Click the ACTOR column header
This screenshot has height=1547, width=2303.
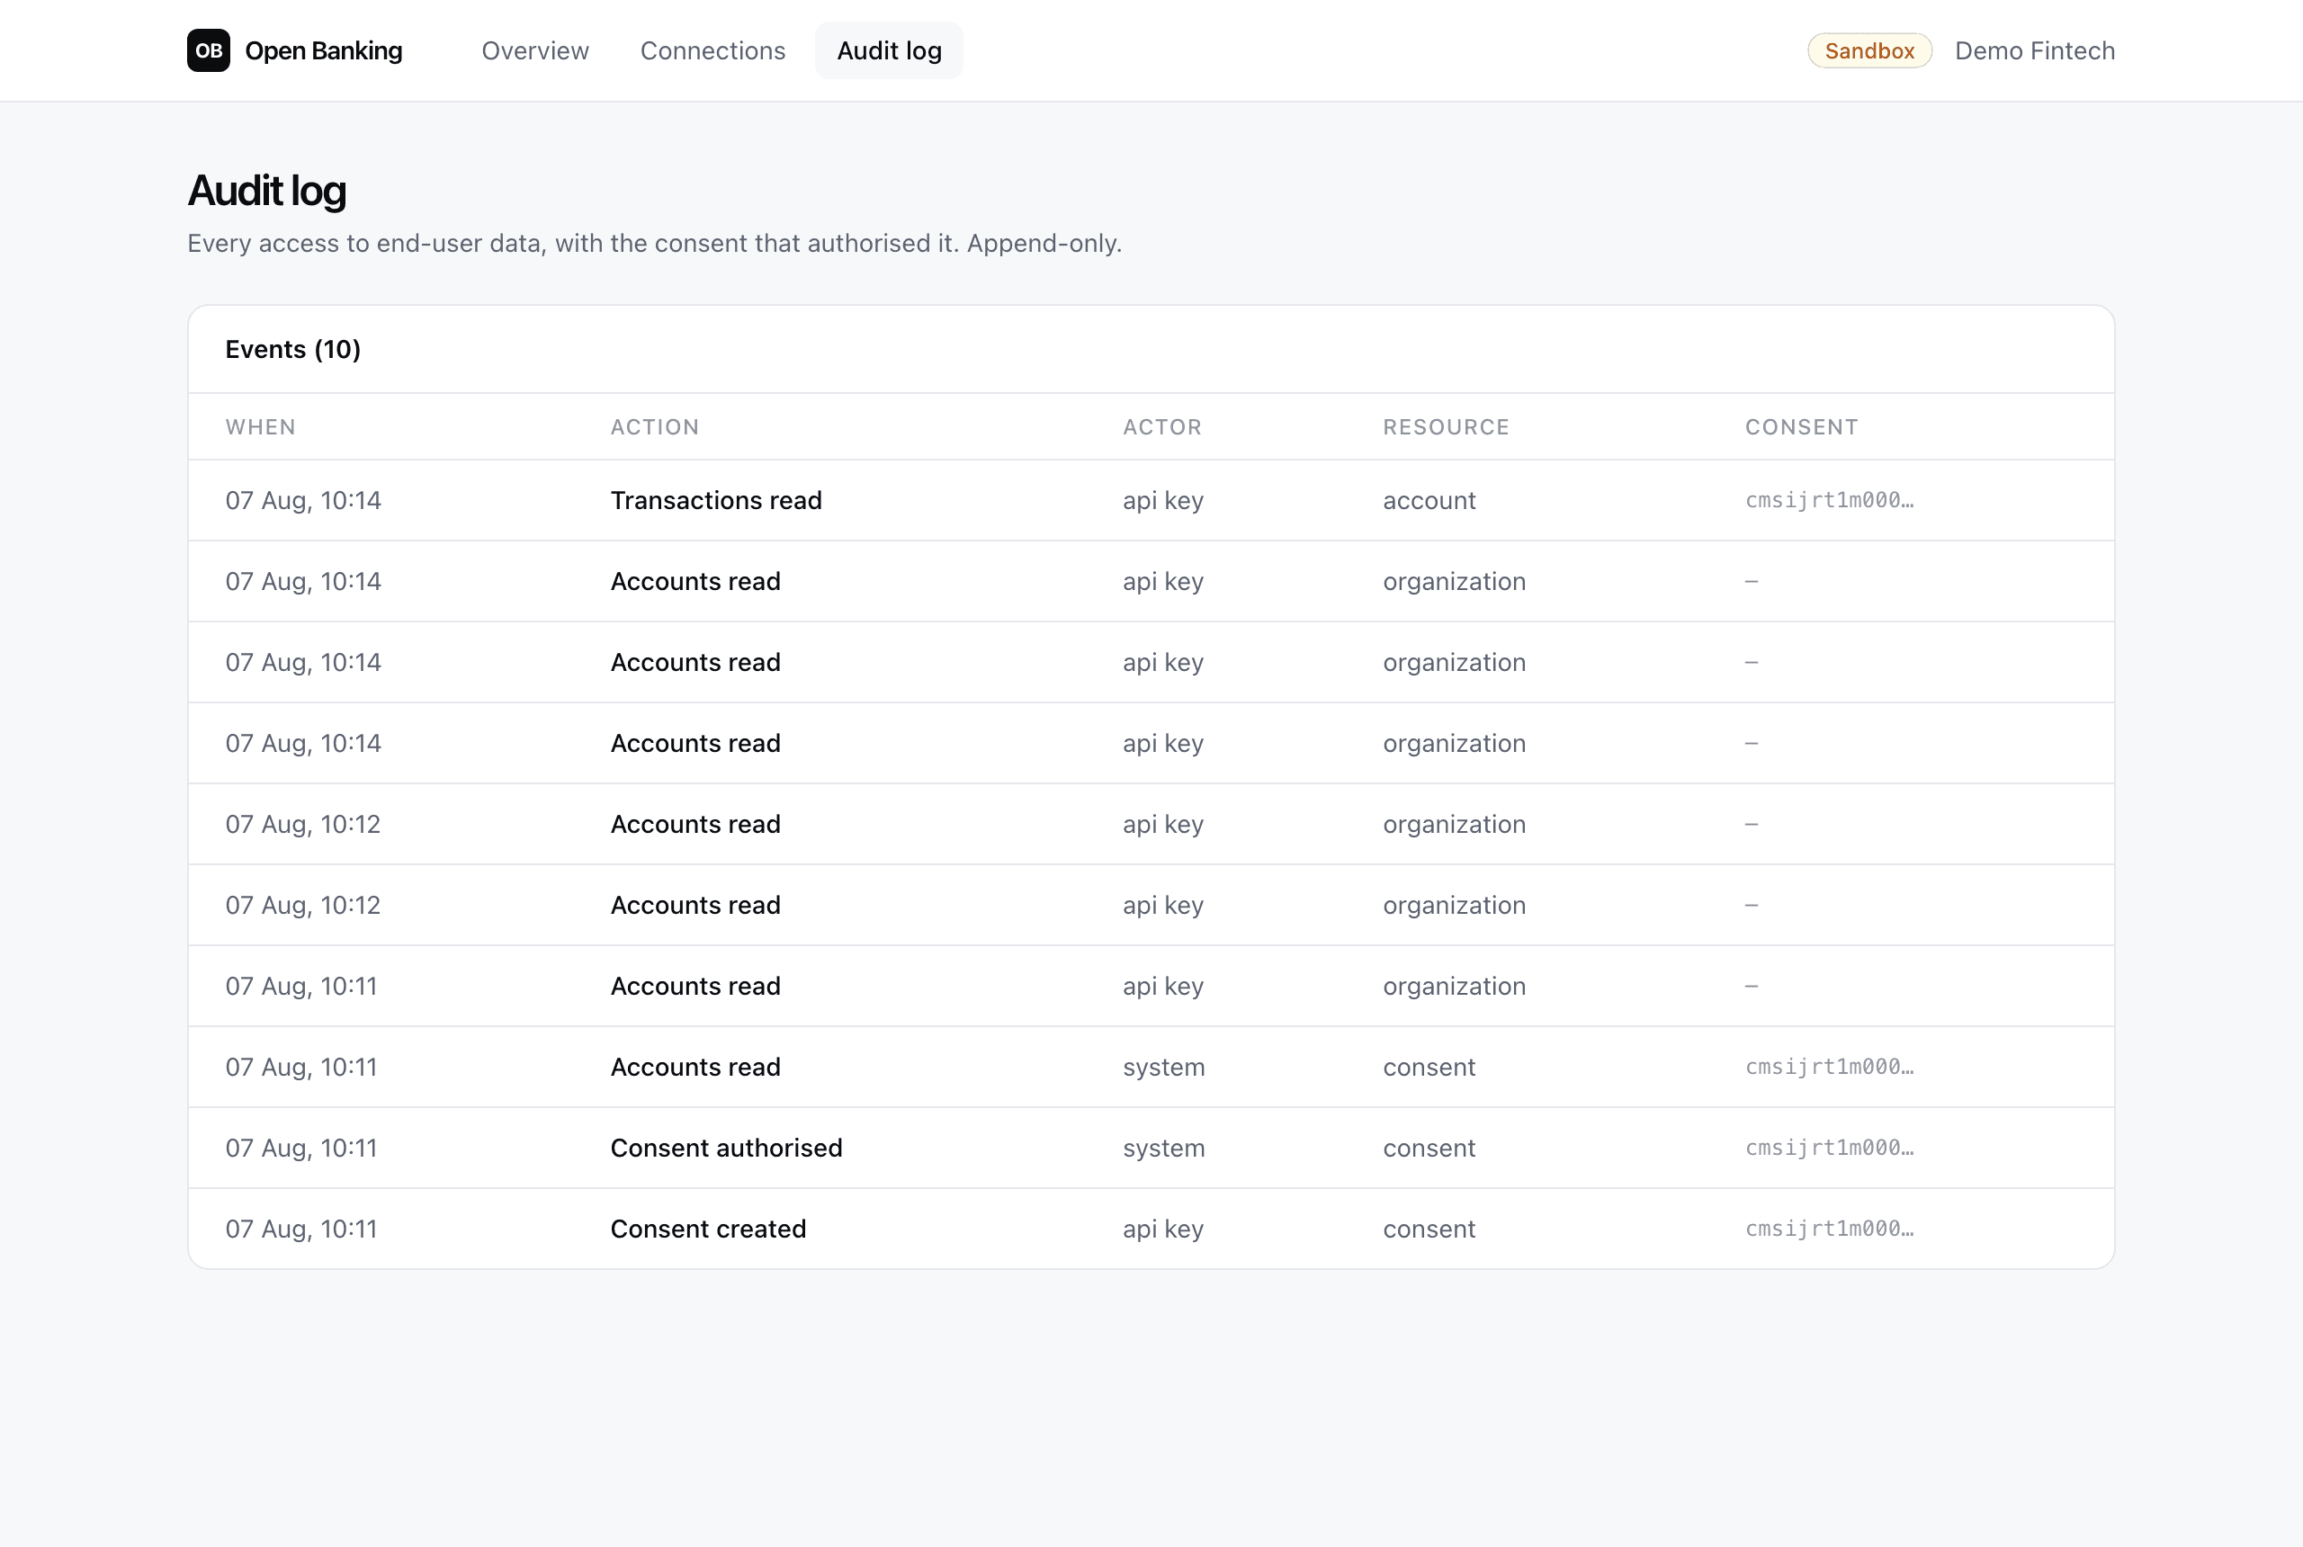1162,427
